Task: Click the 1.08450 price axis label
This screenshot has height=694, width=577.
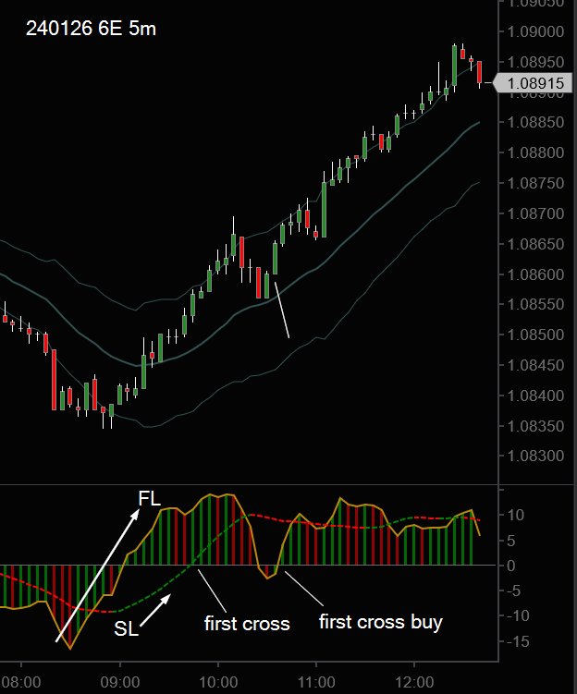Action: click(x=535, y=365)
